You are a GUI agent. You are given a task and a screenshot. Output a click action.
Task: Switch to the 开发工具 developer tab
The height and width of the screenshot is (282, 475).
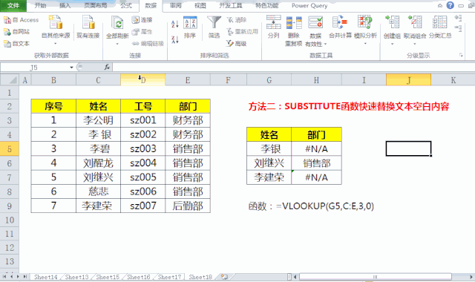tap(231, 5)
